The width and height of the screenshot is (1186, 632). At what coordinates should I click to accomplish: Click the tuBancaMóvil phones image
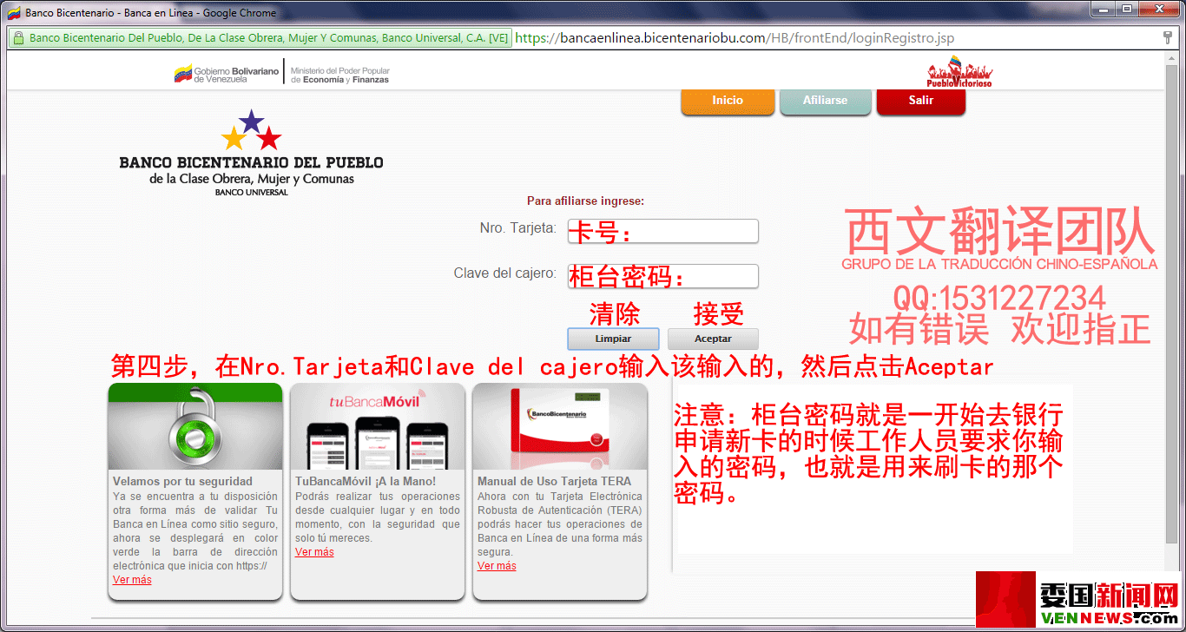coord(378,426)
